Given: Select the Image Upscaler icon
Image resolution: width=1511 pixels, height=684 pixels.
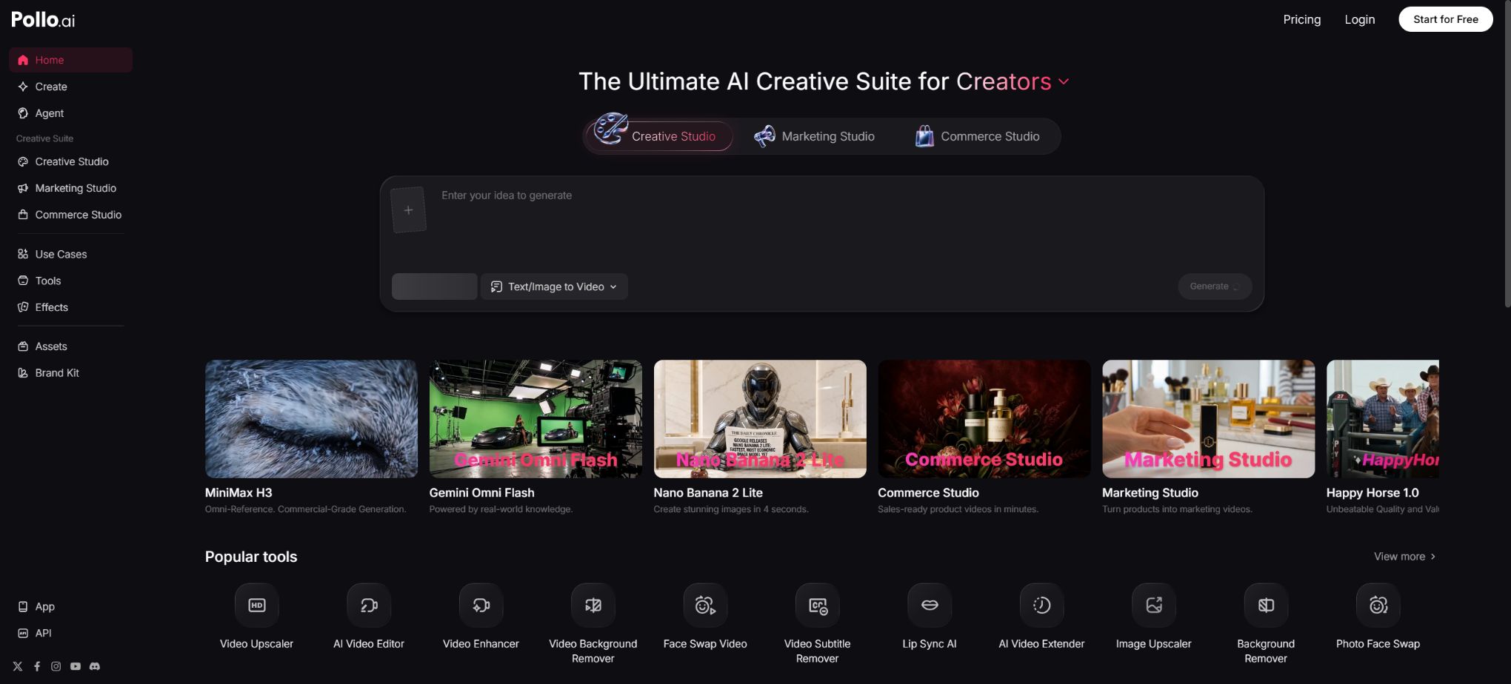Looking at the screenshot, I should 1154,606.
